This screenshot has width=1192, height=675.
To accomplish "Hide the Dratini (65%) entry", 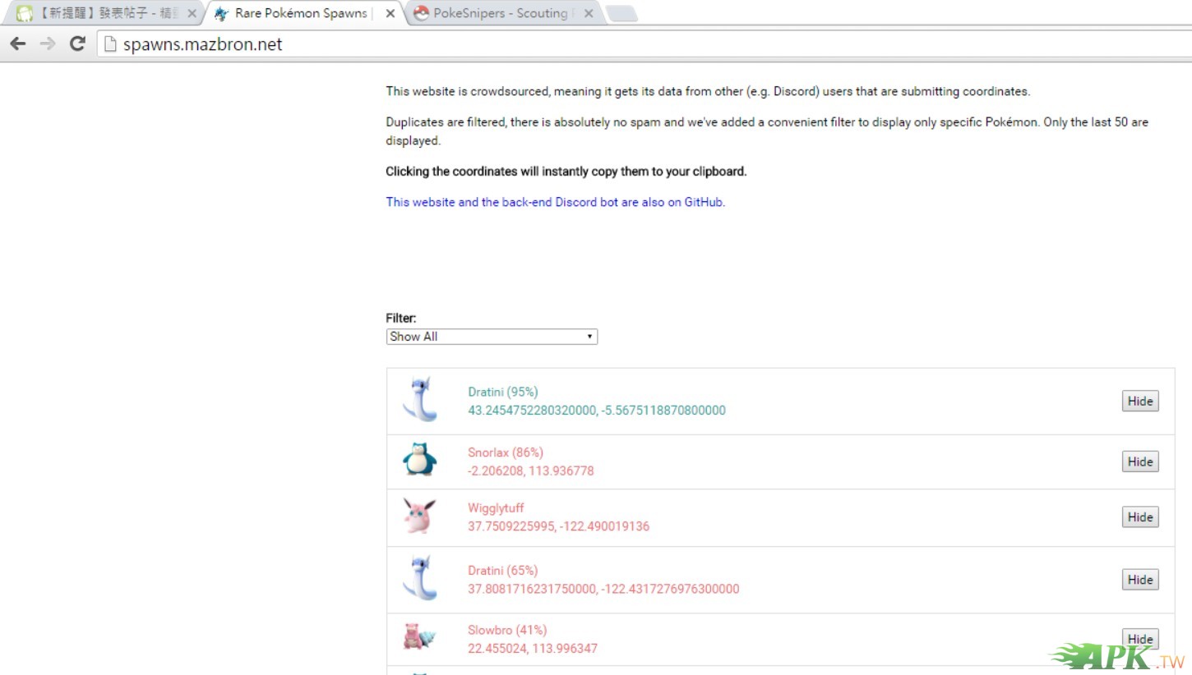I will pyautogui.click(x=1140, y=579).
